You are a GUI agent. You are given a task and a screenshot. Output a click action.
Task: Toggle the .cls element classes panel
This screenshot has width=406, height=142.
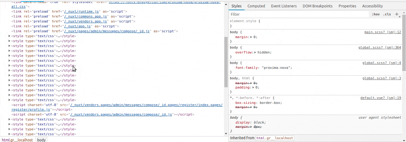(387, 14)
